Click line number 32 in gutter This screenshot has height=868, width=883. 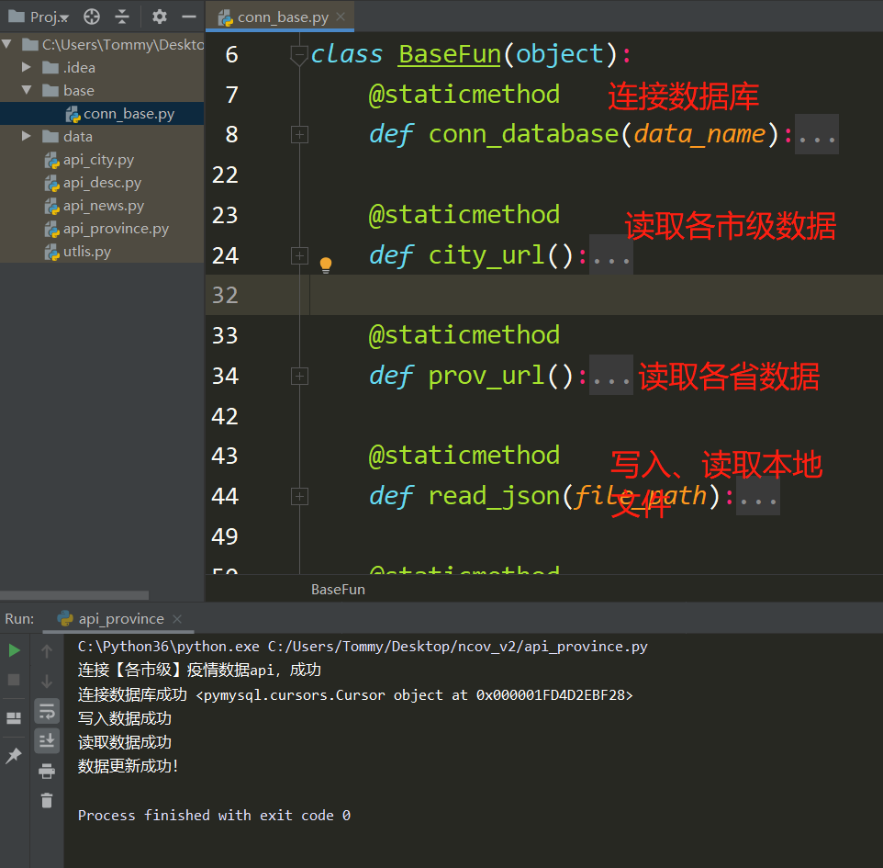point(225,296)
